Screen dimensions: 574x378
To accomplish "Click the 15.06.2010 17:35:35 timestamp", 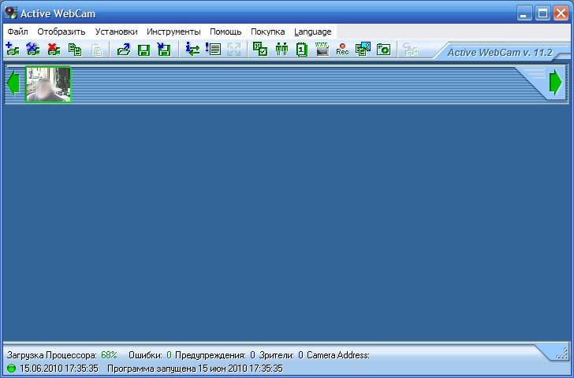I will click(x=59, y=368).
